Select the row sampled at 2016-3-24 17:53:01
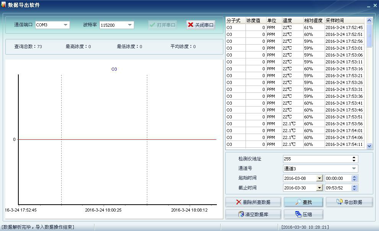379x231 pixels. tap(295, 48)
